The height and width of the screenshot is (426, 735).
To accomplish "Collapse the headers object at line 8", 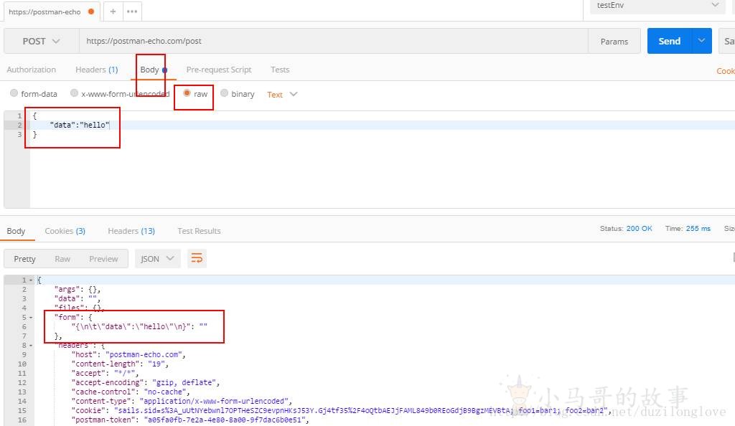I will coord(31,346).
